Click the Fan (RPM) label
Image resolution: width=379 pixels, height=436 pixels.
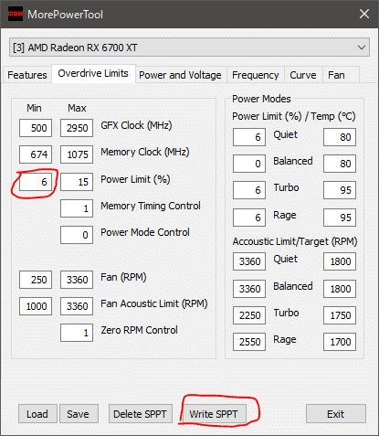pyautogui.click(x=123, y=277)
